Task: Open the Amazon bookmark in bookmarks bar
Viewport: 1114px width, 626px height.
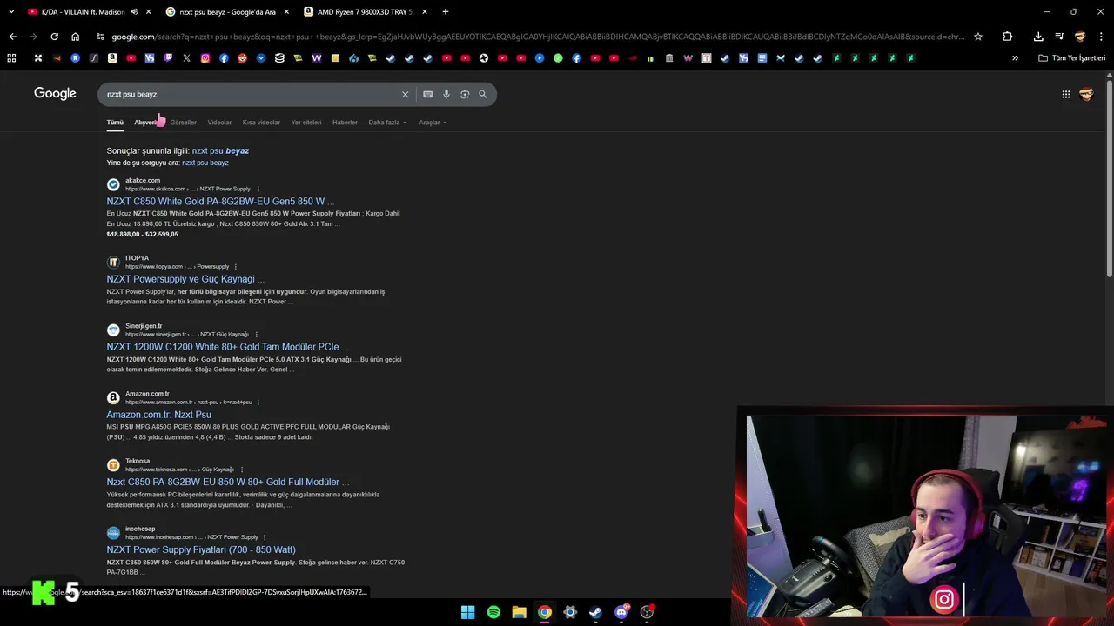Action: 112,58
